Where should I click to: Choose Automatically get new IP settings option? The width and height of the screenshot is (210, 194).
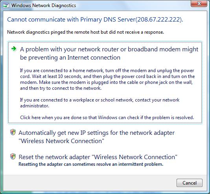pyautogui.click(x=96, y=137)
